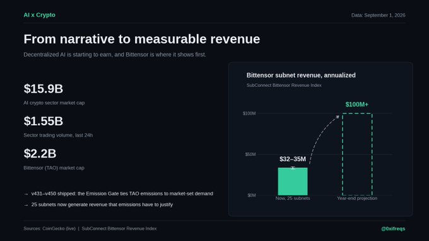Select the $15.9B figure
The height and width of the screenshot is (241, 429).
(44, 89)
